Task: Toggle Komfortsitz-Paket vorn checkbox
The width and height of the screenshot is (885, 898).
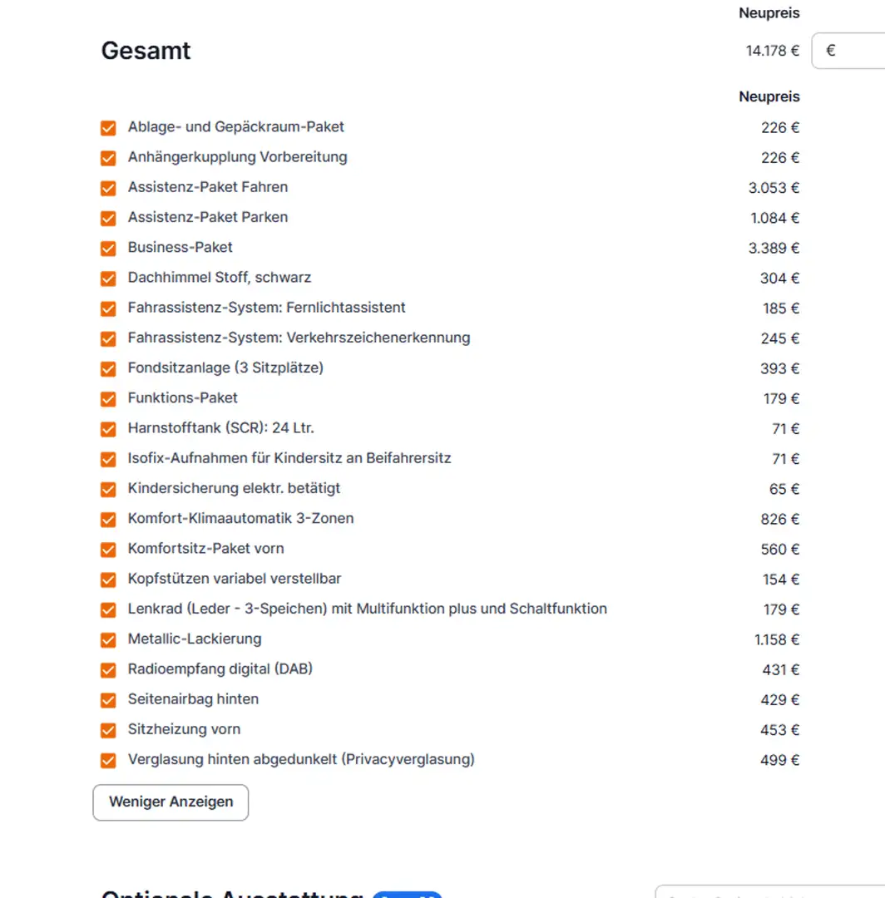Action: (x=108, y=550)
